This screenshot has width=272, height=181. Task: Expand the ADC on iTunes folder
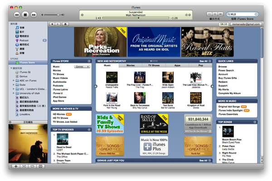click(14, 81)
